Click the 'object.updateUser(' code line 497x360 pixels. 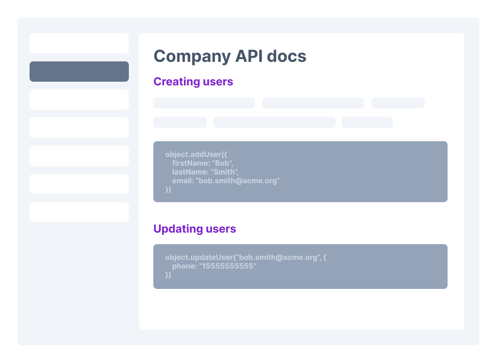pos(246,258)
